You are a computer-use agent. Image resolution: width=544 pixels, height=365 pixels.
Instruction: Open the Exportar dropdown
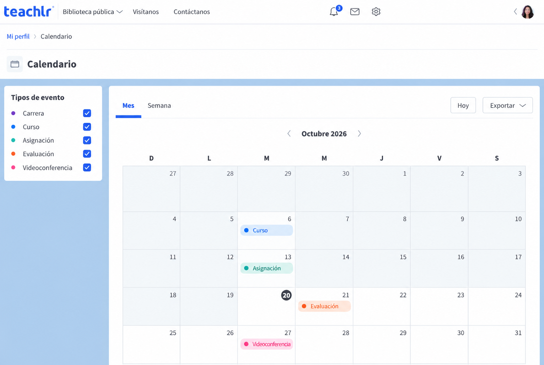(x=507, y=105)
